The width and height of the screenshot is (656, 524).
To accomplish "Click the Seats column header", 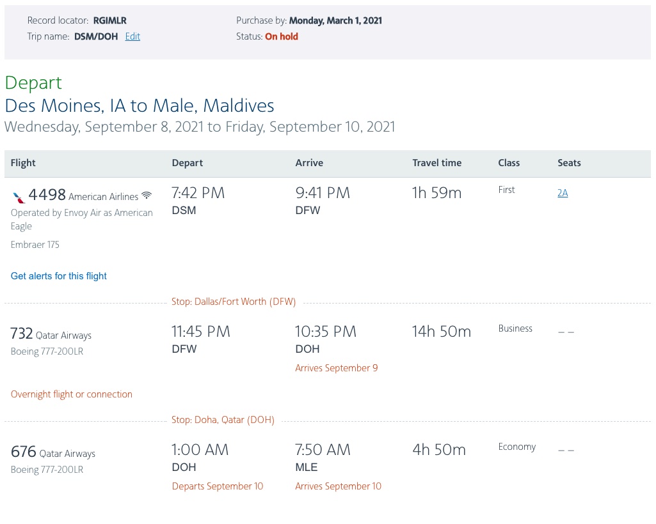I will (x=569, y=163).
